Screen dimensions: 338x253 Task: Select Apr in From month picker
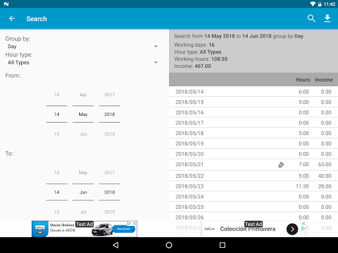pos(83,95)
